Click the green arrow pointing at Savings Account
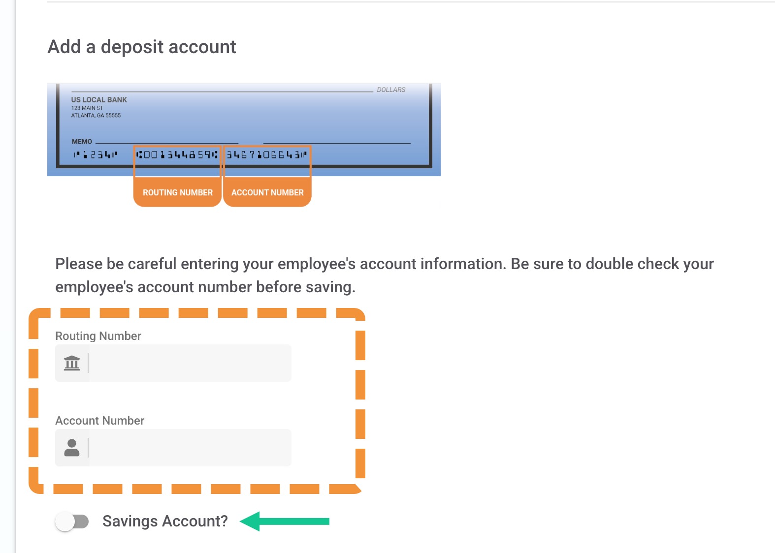Viewport: 775px width, 553px height. (x=285, y=522)
